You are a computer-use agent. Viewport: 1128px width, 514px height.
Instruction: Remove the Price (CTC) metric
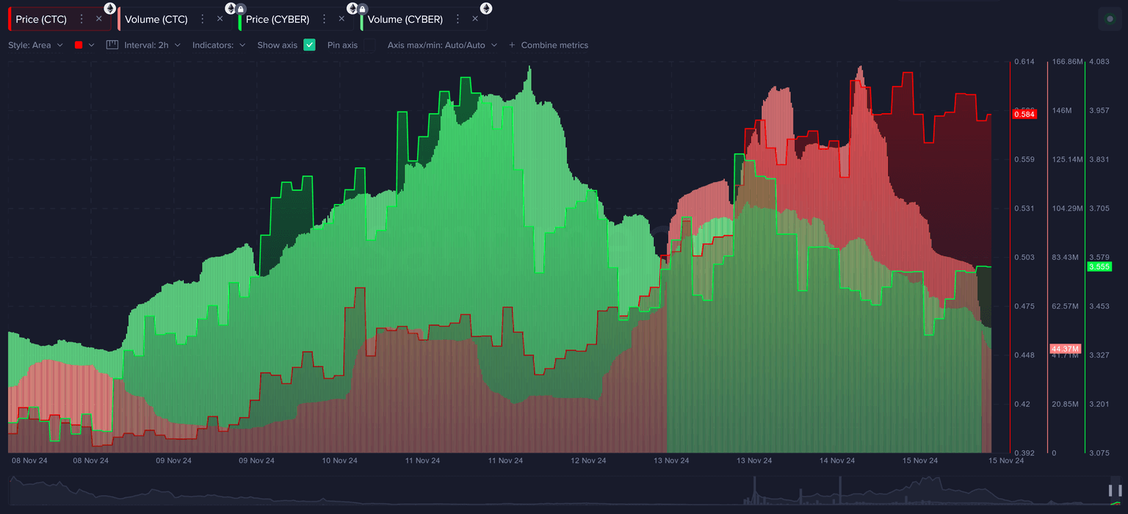tap(99, 19)
